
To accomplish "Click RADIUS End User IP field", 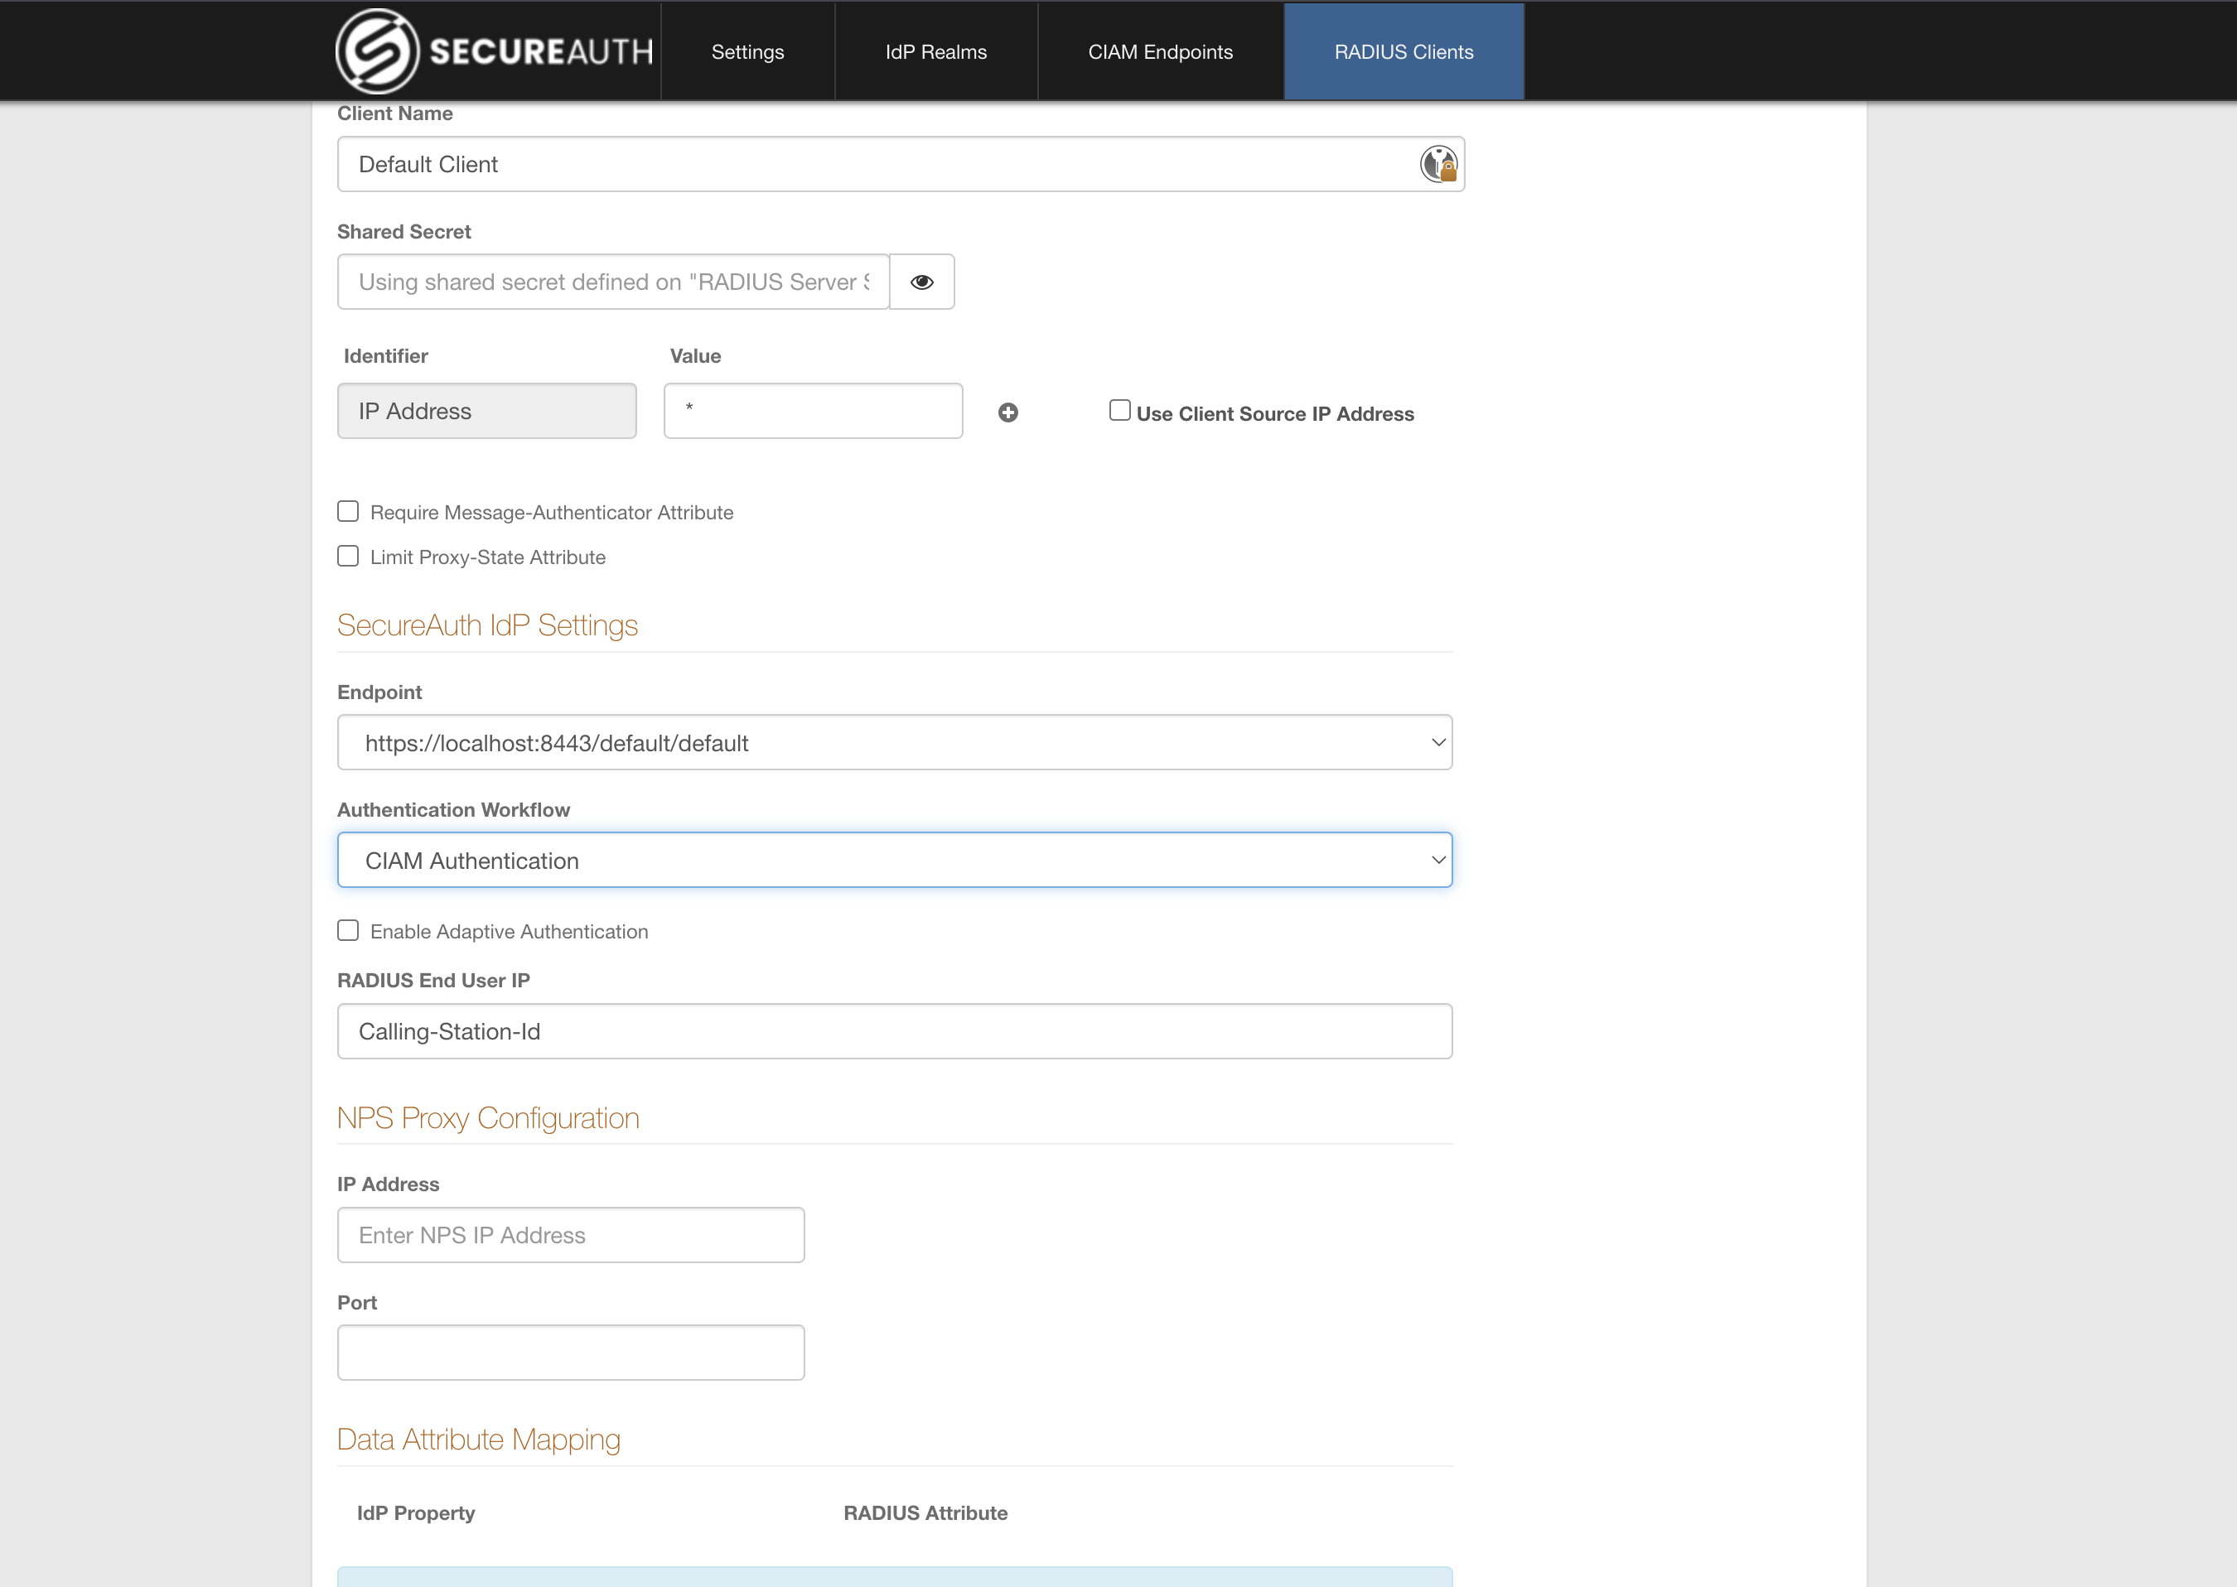I will click(894, 1032).
